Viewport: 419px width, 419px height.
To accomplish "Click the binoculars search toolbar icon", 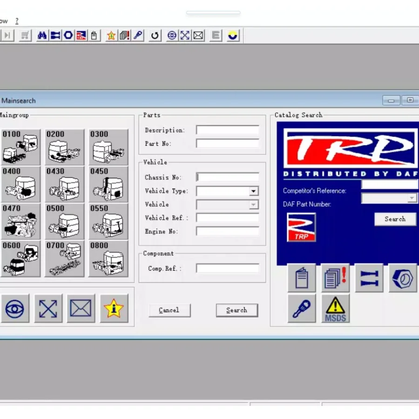I will [x=42, y=35].
